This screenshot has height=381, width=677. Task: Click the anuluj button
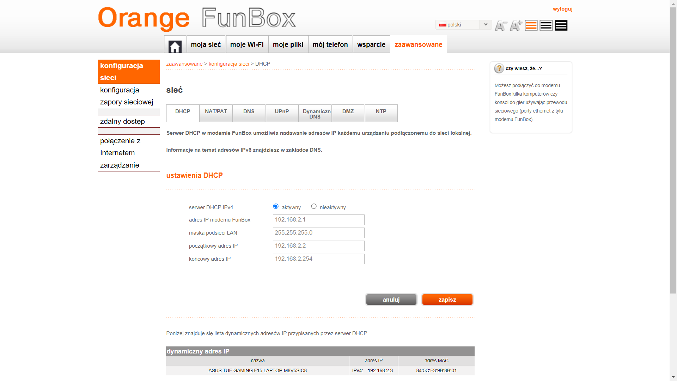[391, 300]
